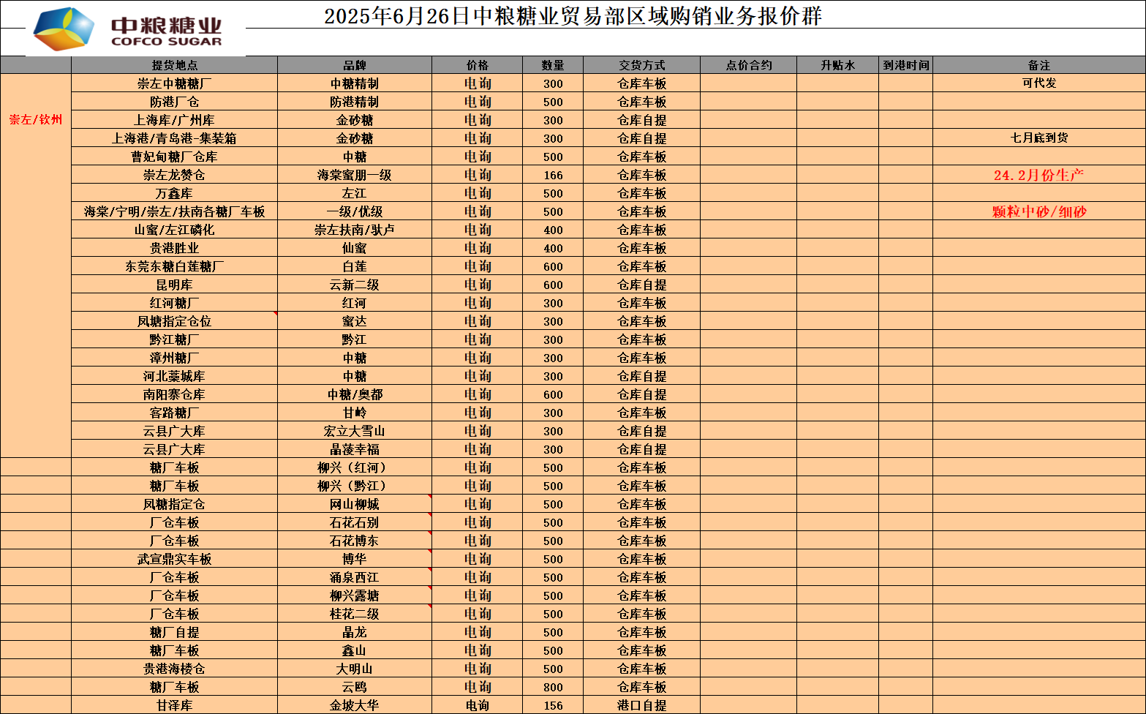Select the 升贴水 column header

[x=837, y=65]
